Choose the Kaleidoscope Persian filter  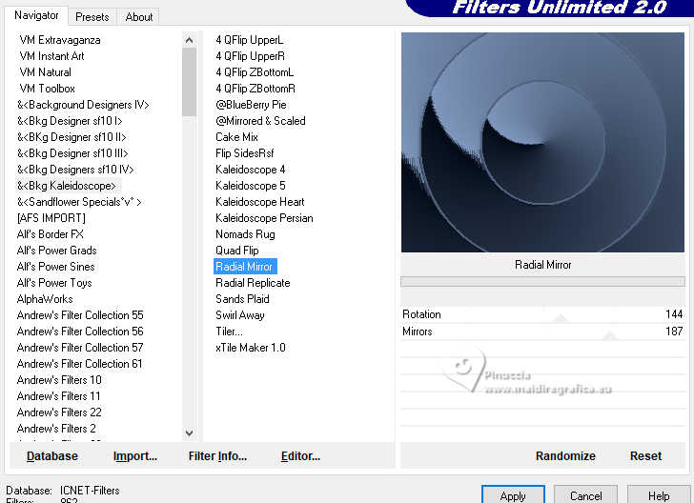pyautogui.click(x=264, y=218)
